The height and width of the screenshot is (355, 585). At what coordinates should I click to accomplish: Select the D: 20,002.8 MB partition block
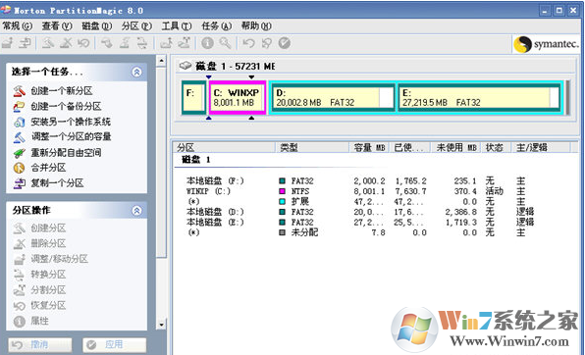[x=333, y=97]
